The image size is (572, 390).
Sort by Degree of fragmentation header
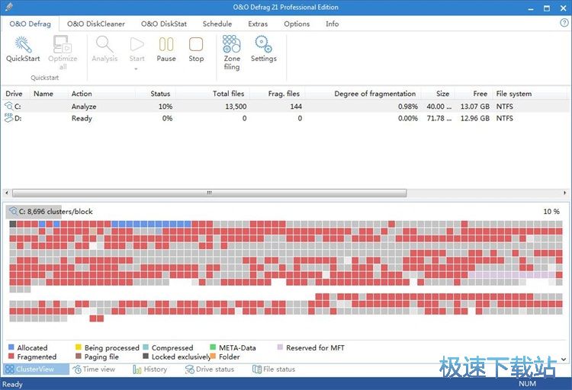375,94
